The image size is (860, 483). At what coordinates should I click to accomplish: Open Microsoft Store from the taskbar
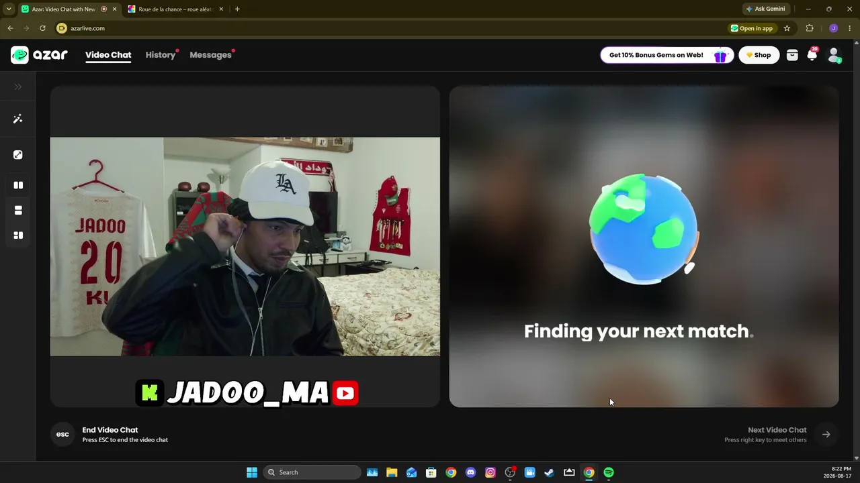point(431,472)
